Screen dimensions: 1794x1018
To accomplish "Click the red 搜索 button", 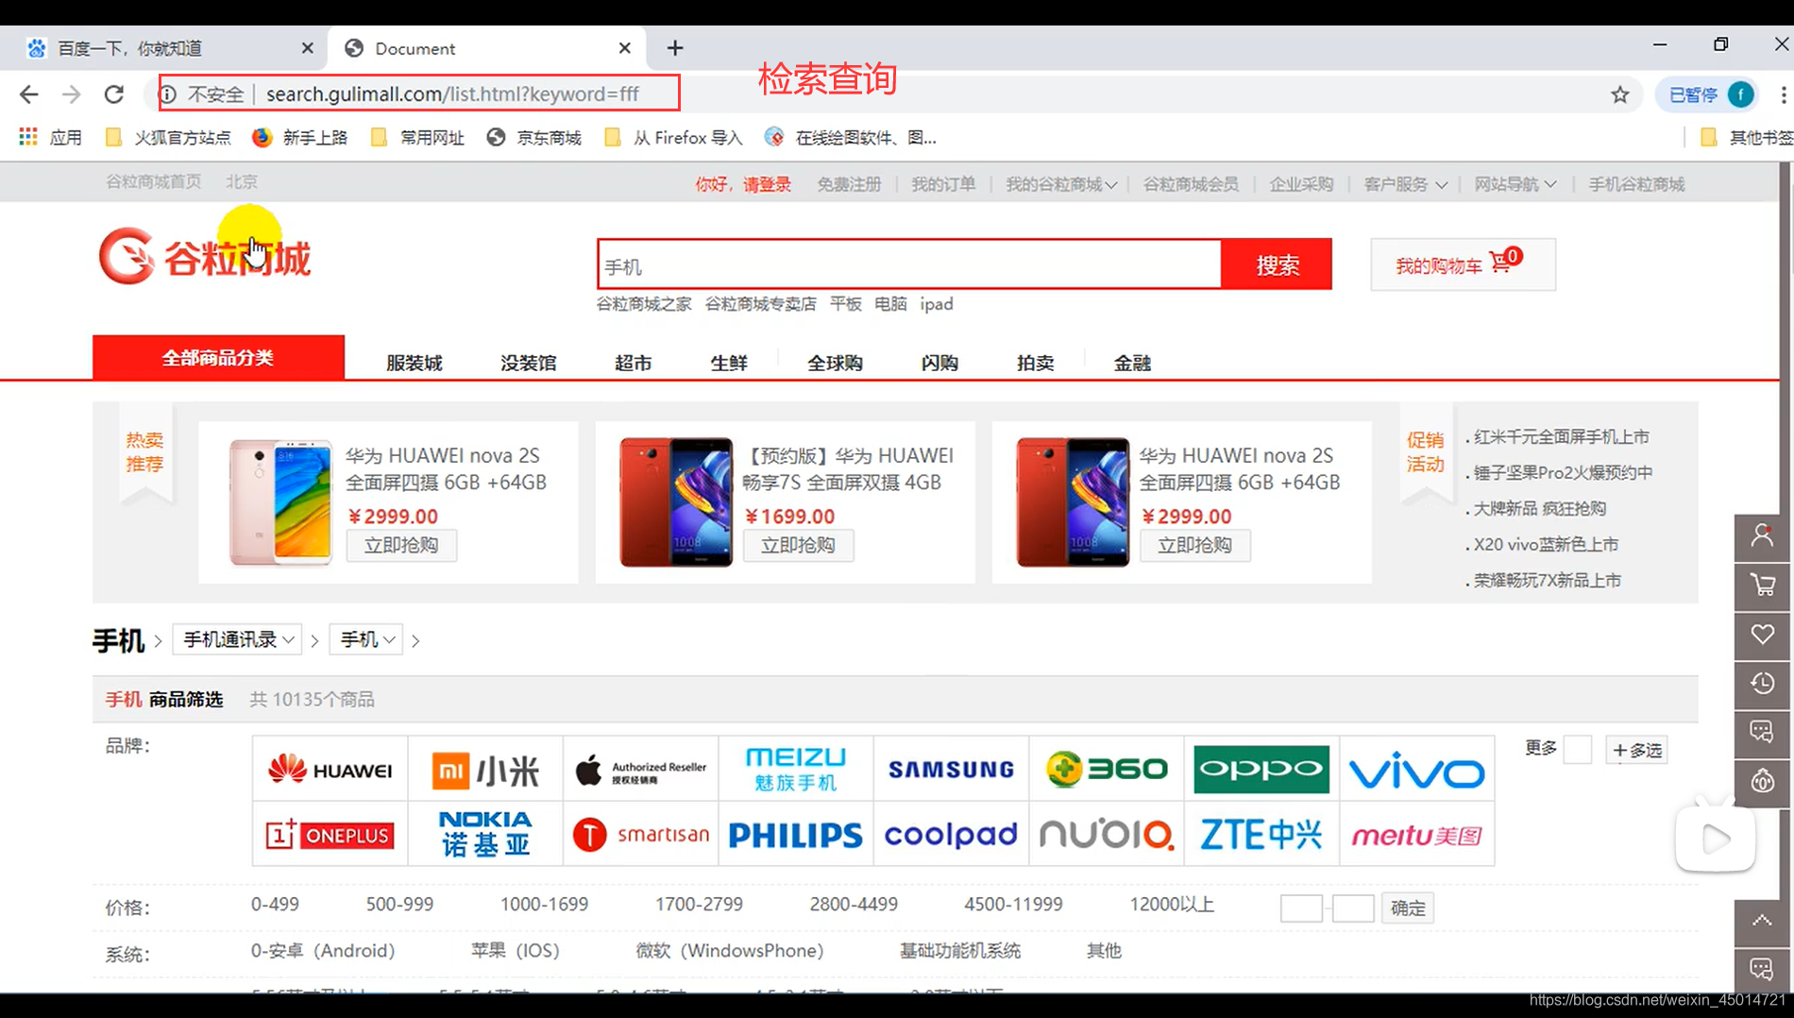I will pos(1277,264).
